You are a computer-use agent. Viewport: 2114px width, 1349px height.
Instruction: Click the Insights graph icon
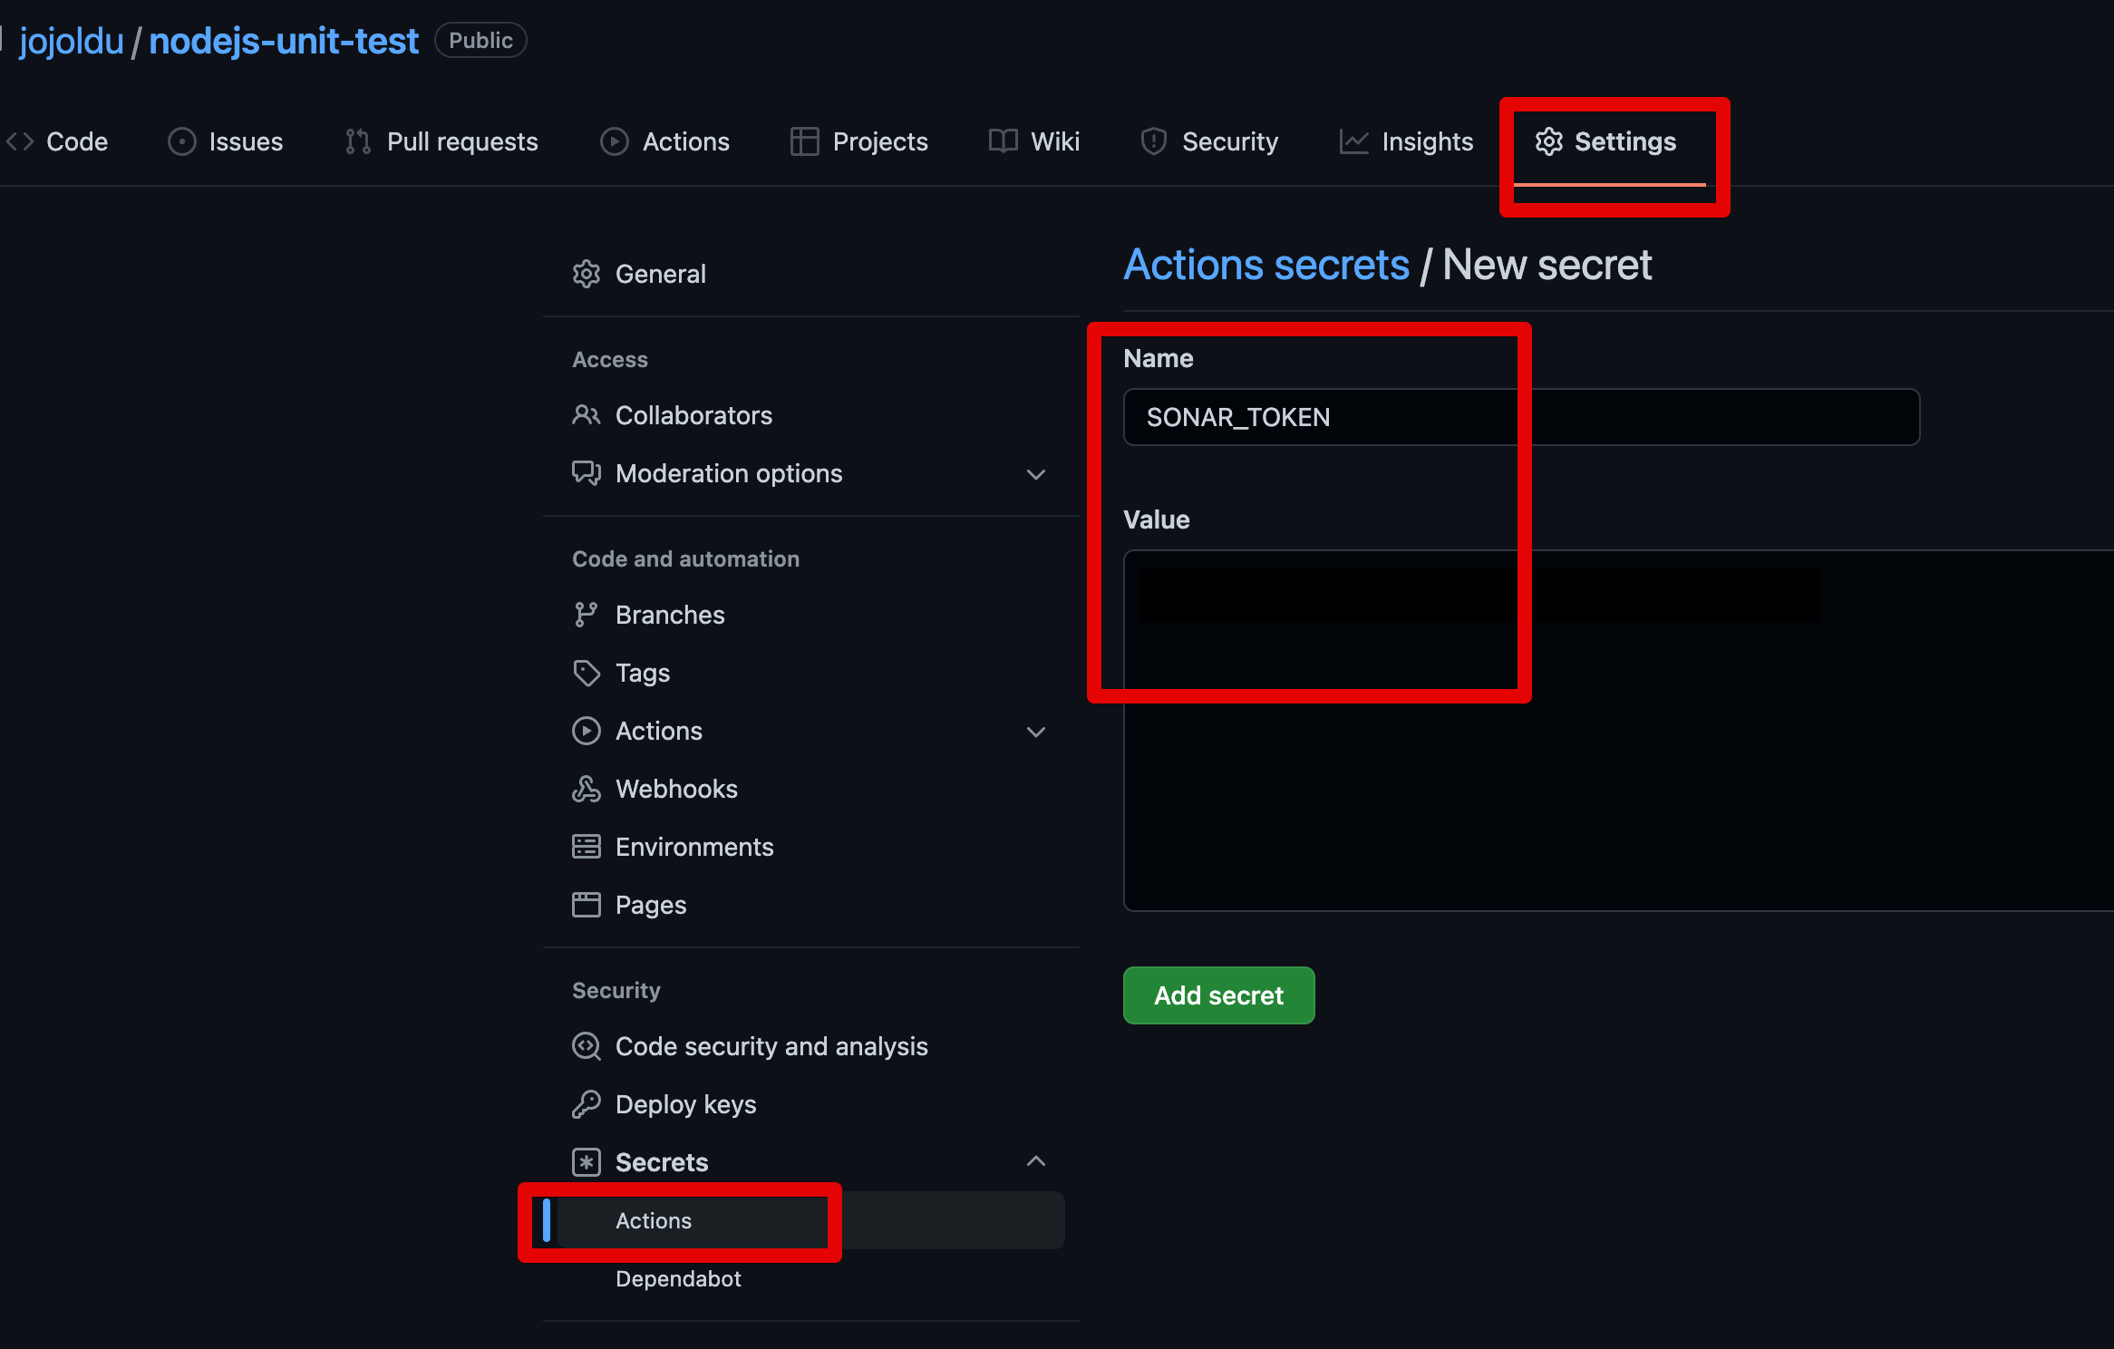click(1353, 141)
